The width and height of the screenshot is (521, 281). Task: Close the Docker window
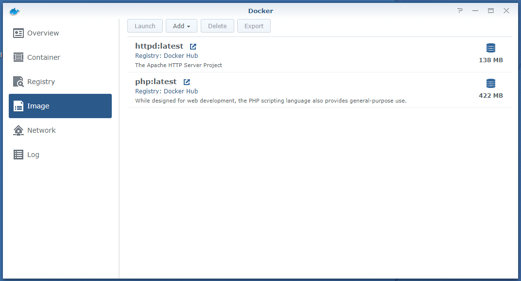[506, 11]
